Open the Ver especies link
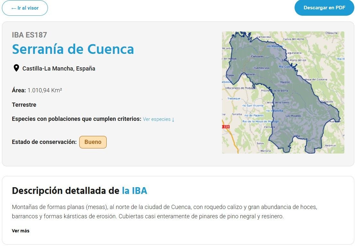The image size is (363, 250). [x=156, y=119]
